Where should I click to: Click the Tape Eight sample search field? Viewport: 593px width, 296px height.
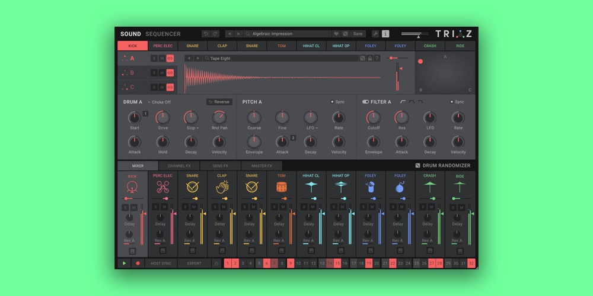tap(281, 58)
